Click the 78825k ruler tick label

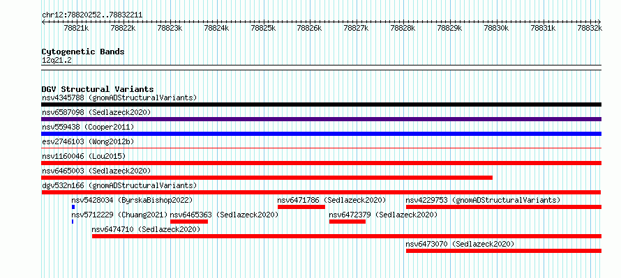pyautogui.click(x=263, y=28)
